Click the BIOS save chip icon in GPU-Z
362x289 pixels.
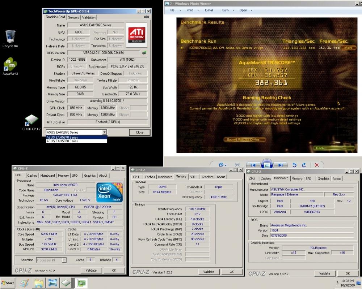coord(144,52)
